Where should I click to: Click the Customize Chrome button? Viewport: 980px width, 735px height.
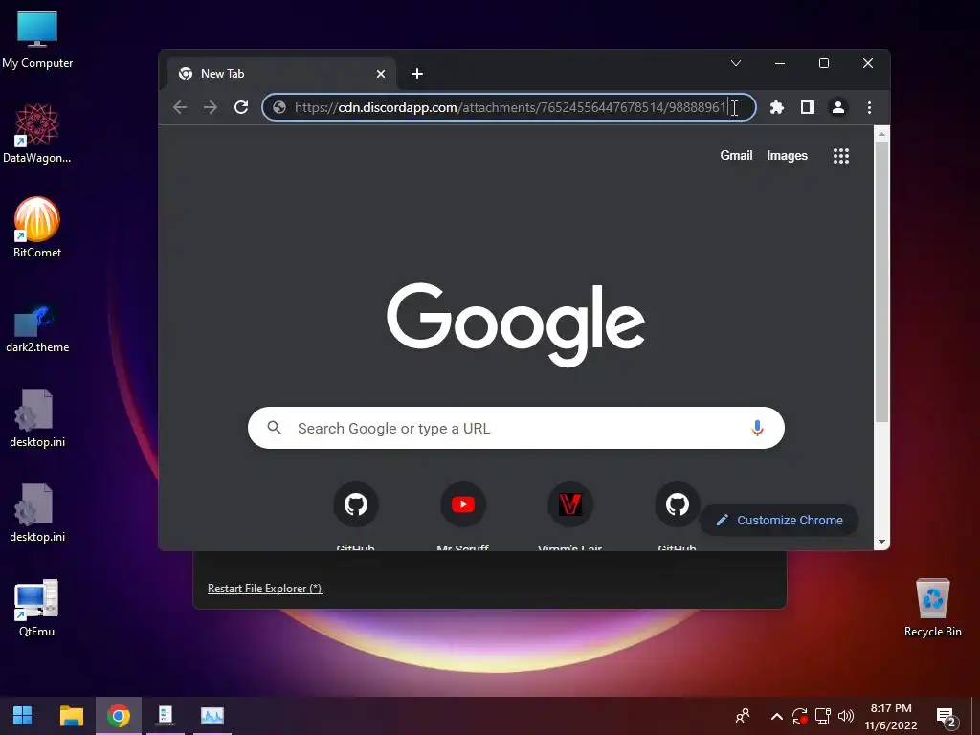coord(779,520)
